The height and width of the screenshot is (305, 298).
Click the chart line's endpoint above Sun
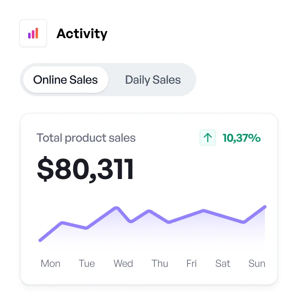pos(264,206)
